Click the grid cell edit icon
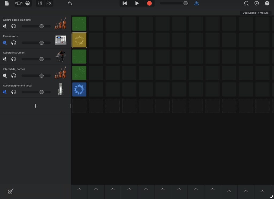Viewport: 274px width, 199px height. pyautogui.click(x=10, y=191)
